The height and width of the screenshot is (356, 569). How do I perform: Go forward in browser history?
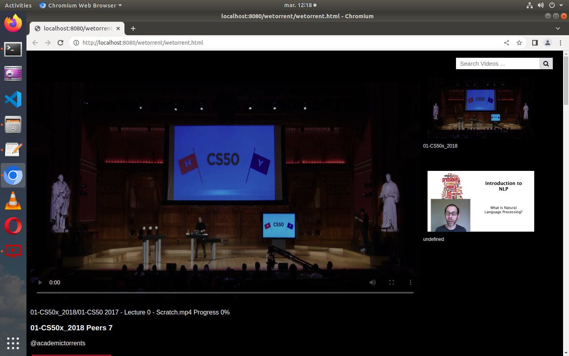pyautogui.click(x=48, y=43)
